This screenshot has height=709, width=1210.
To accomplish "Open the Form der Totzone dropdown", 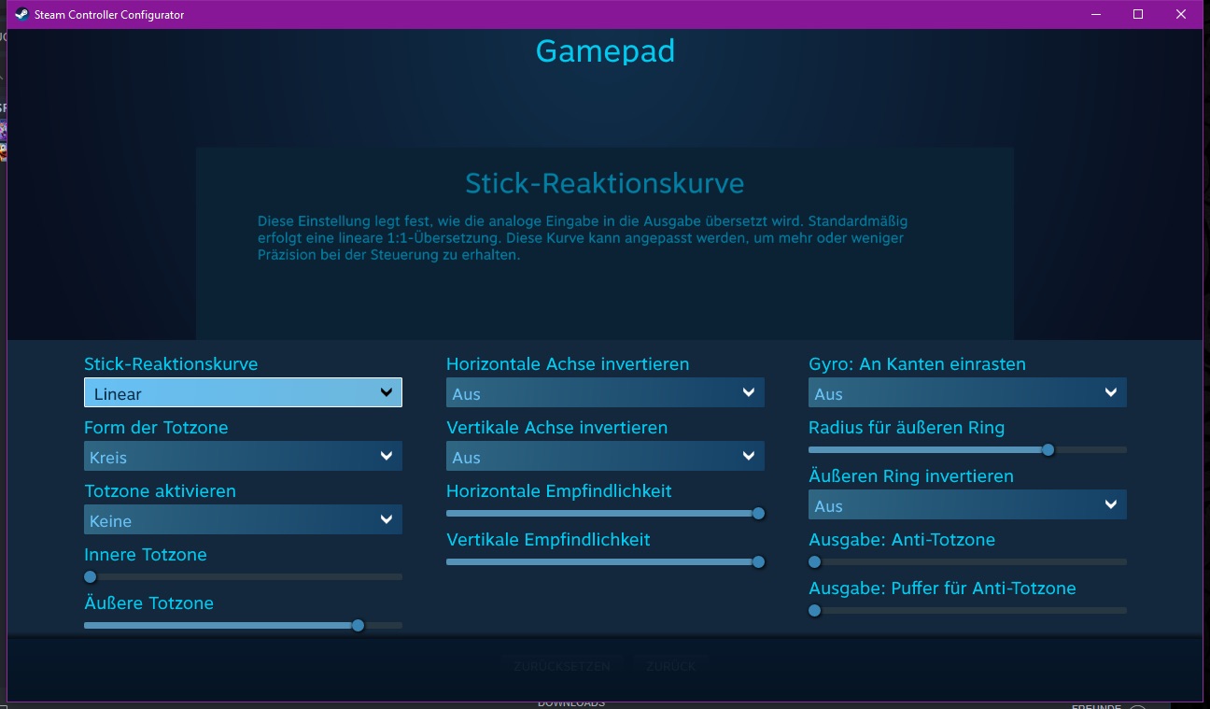I will pos(243,456).
